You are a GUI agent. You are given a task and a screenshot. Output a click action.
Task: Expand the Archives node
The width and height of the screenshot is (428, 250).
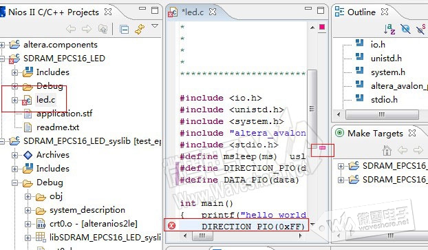click(x=14, y=155)
